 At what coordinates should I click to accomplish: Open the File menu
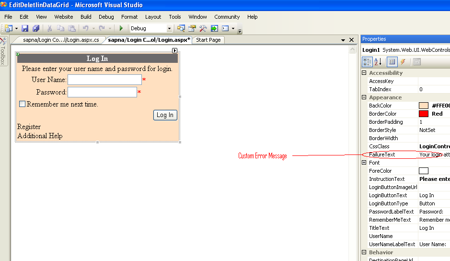point(8,17)
